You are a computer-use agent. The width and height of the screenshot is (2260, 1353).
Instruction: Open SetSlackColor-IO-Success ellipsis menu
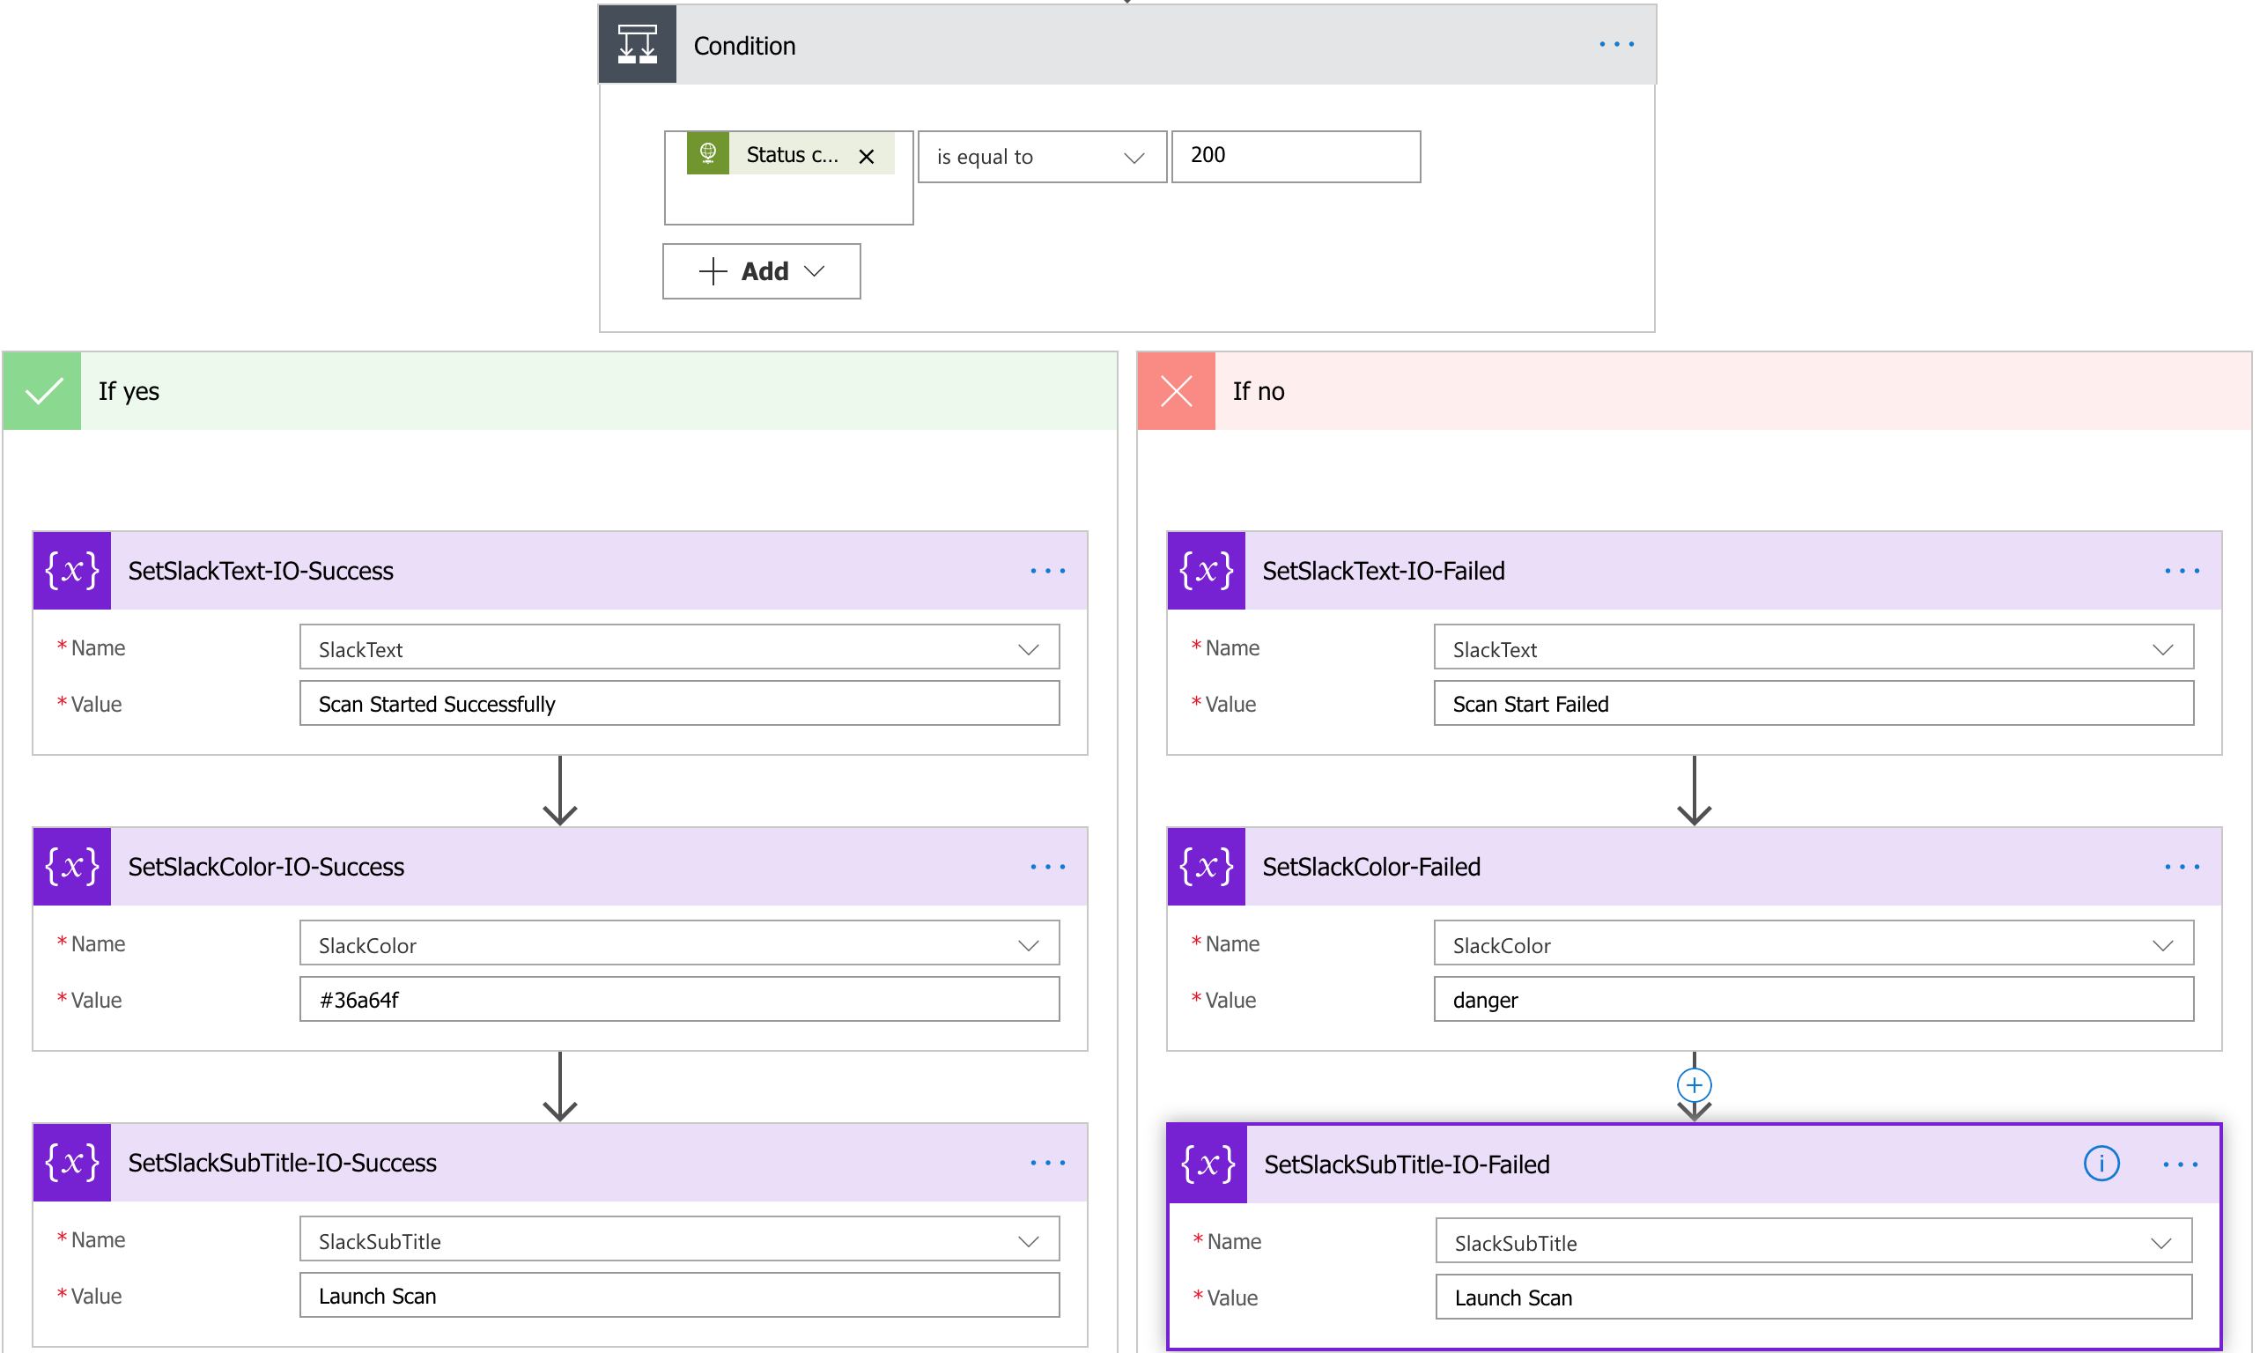[1047, 867]
